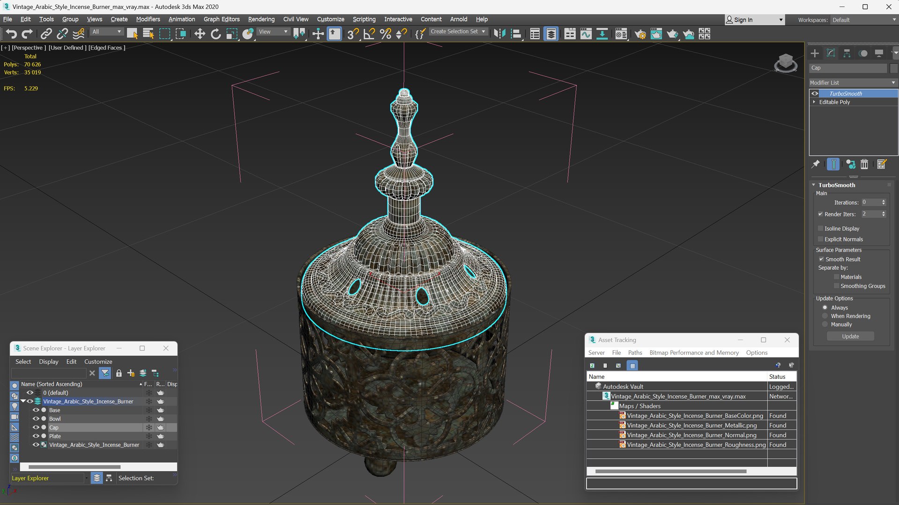Image resolution: width=899 pixels, height=505 pixels.
Task: Click the Undo arrow icon
Action: click(11, 34)
